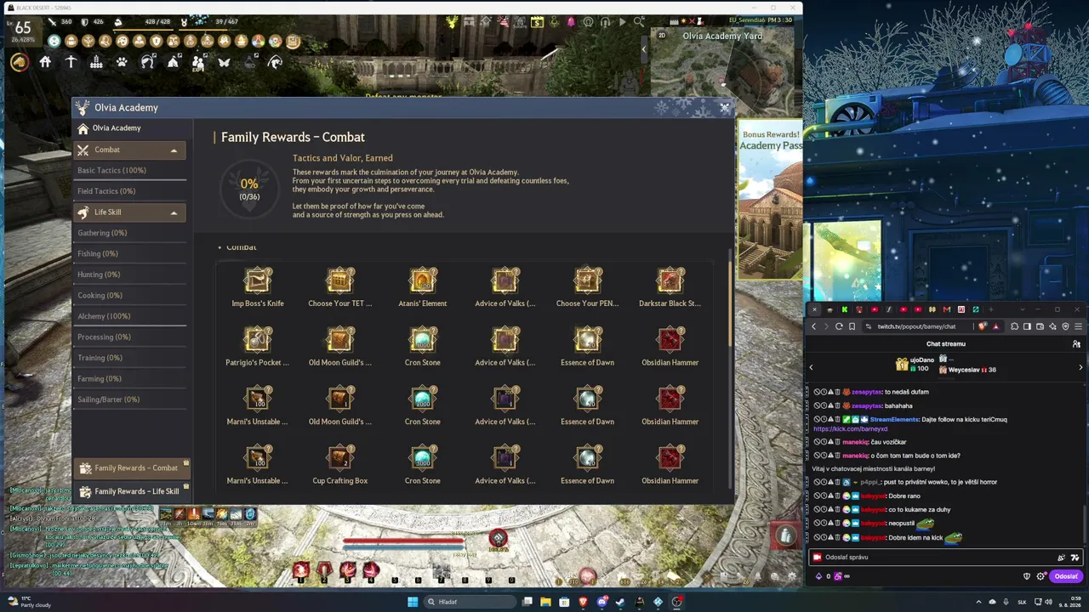Switch to Family Rewards – Life Skill tab
This screenshot has height=612, width=1089.
131,491
